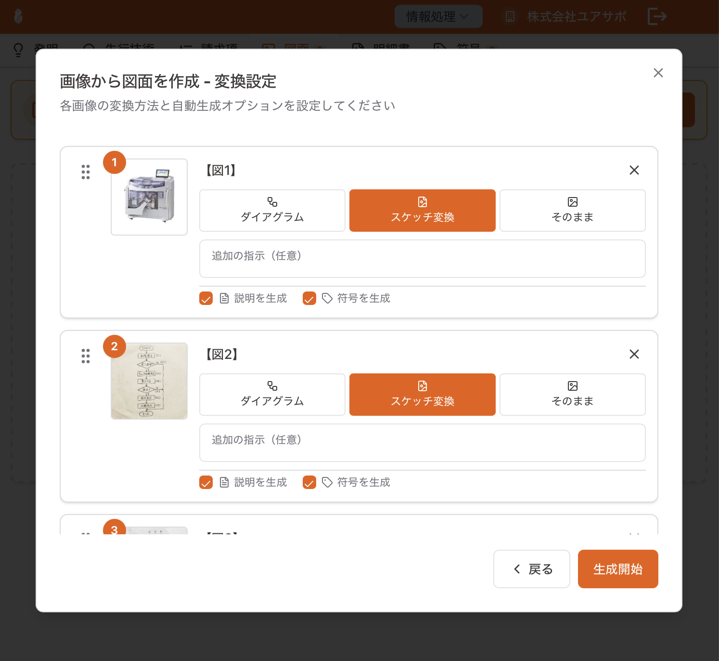Click the printer thumbnail of 図1
Viewport: 719px width, 661px height.
click(149, 197)
